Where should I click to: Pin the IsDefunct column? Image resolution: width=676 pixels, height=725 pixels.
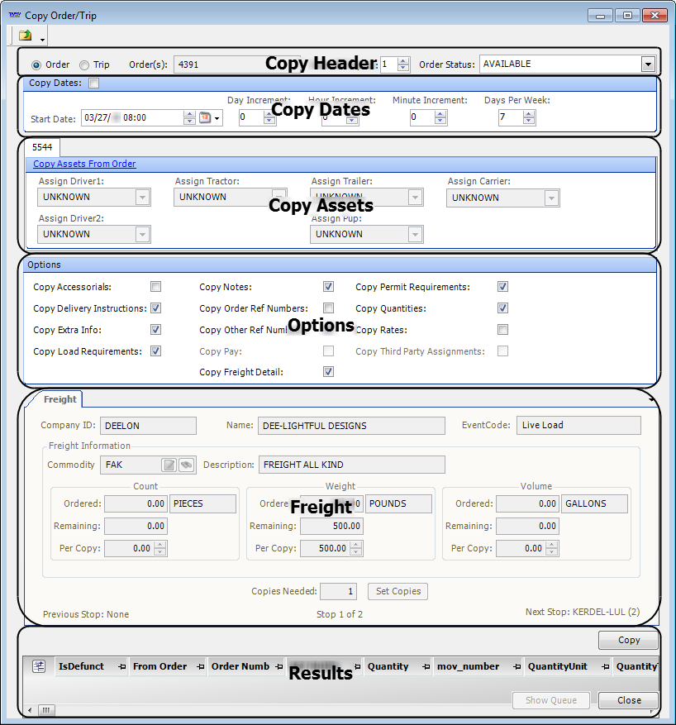122,667
